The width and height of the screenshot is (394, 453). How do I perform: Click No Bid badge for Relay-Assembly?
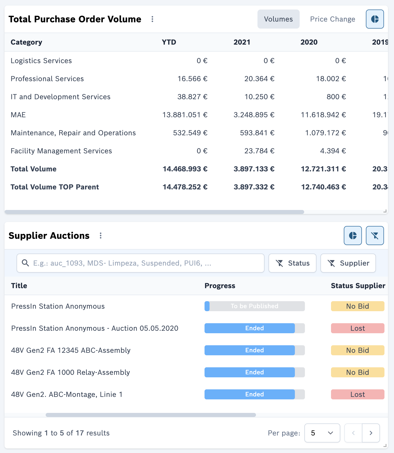[358, 372]
